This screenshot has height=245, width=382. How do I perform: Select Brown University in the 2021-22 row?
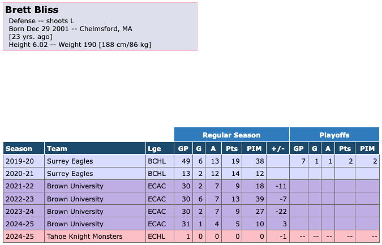point(75,186)
